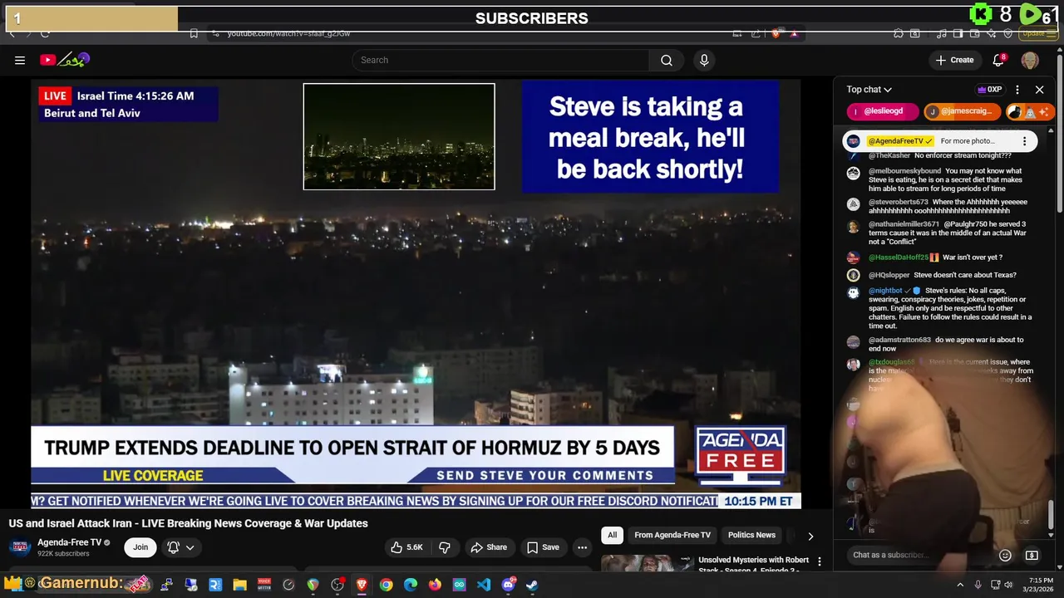This screenshot has width=1064, height=598.
Task: Open live chat options three-dot menu
Action: [1017, 90]
